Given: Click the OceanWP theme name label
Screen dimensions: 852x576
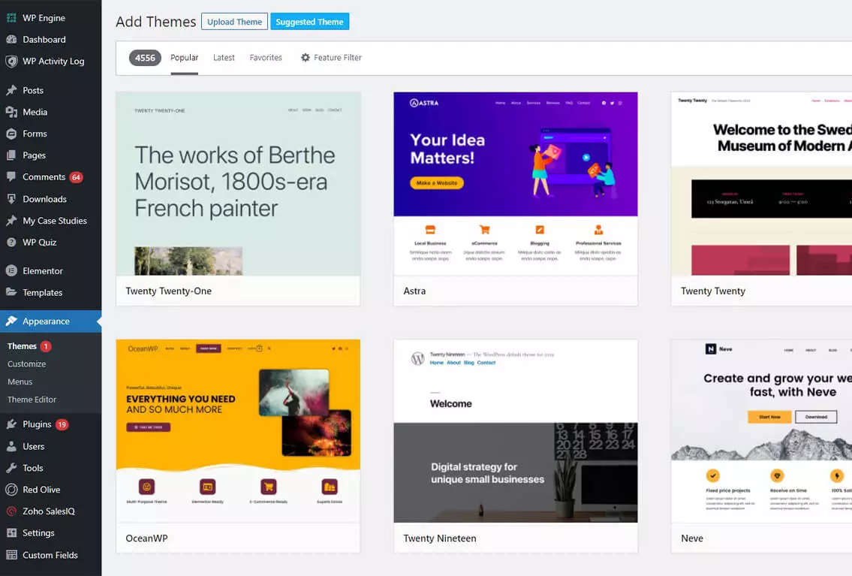Looking at the screenshot, I should 146,538.
